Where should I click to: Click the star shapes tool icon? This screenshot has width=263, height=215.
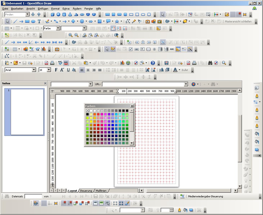pos(117,22)
